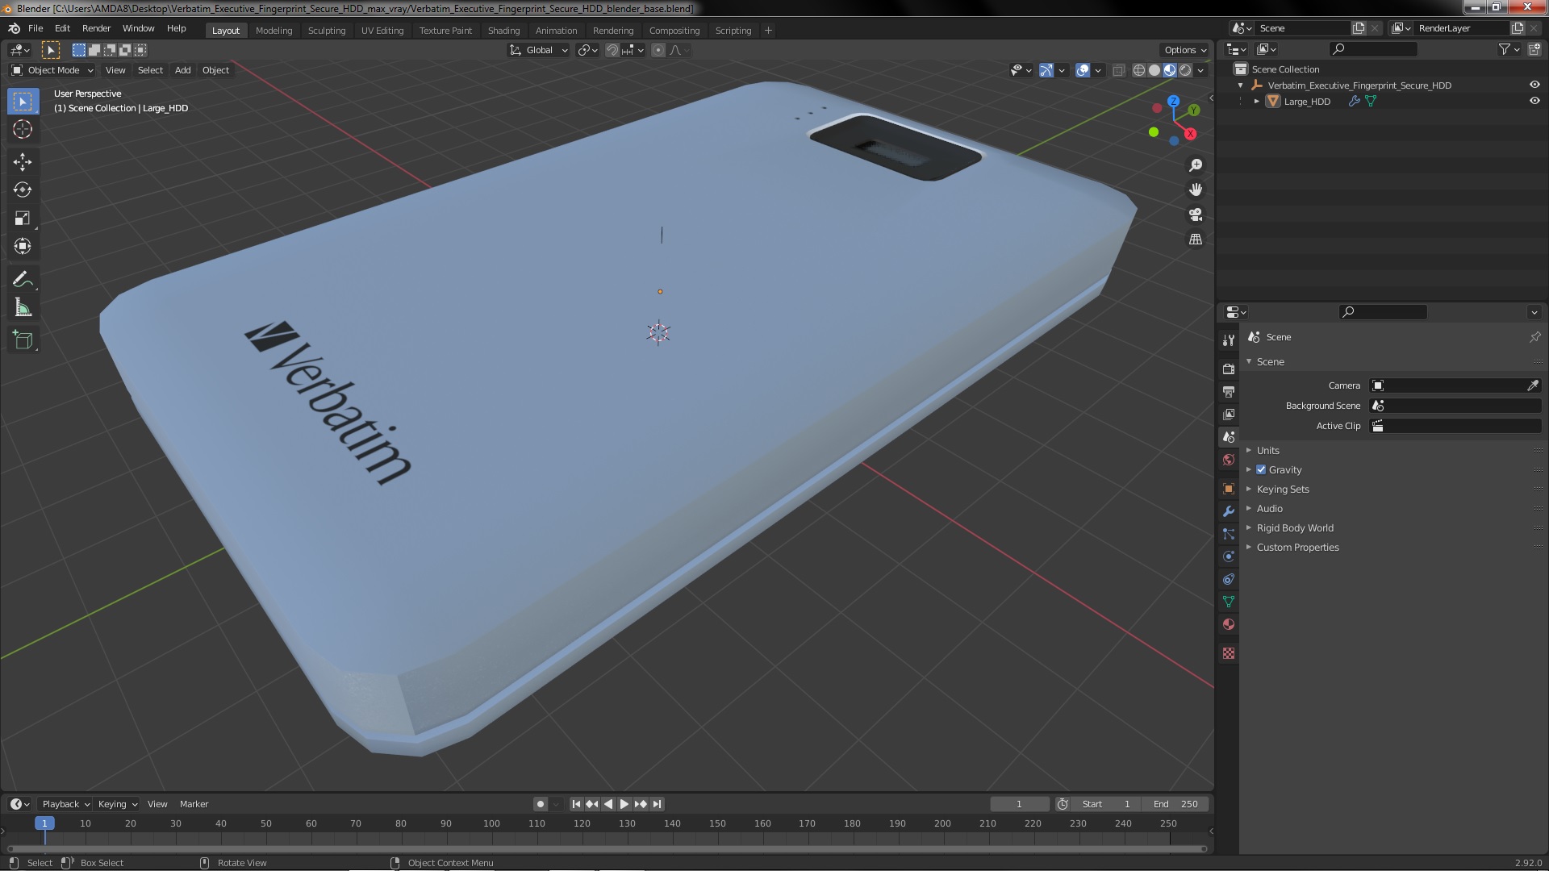The width and height of the screenshot is (1549, 871).
Task: Select the Move tool
Action: tap(23, 162)
